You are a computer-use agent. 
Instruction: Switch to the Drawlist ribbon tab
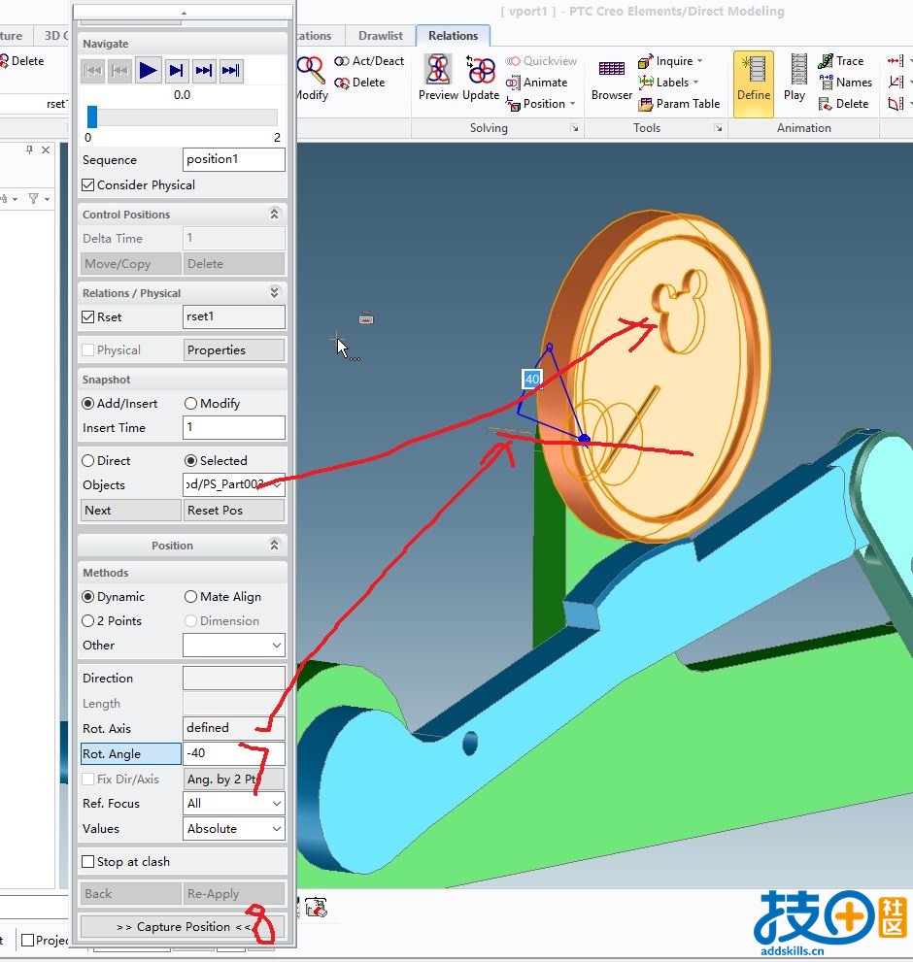(381, 36)
